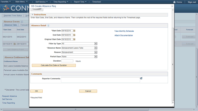
Task: Click Self Service link at bottom left
Action: [x=7, y=99]
